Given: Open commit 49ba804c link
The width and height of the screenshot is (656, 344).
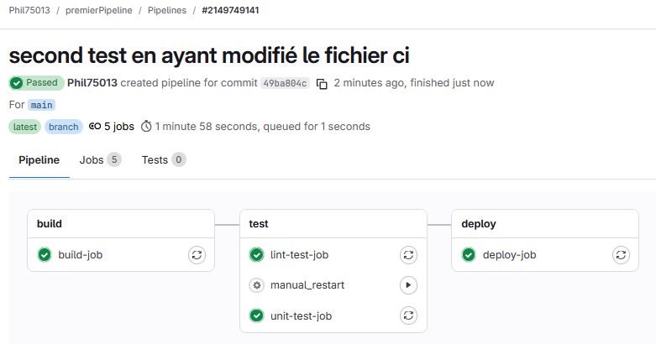Looking at the screenshot, I should coord(285,83).
